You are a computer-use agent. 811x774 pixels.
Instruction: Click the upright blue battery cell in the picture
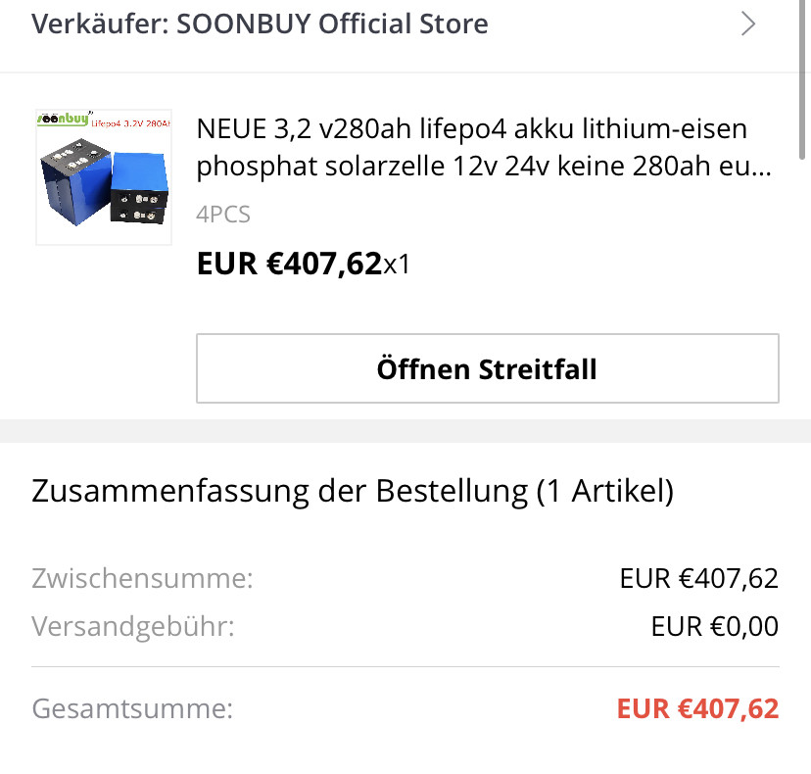(140, 188)
